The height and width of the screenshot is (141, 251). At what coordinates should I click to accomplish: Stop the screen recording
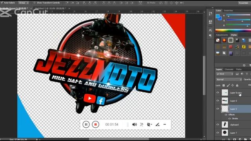[95, 125]
